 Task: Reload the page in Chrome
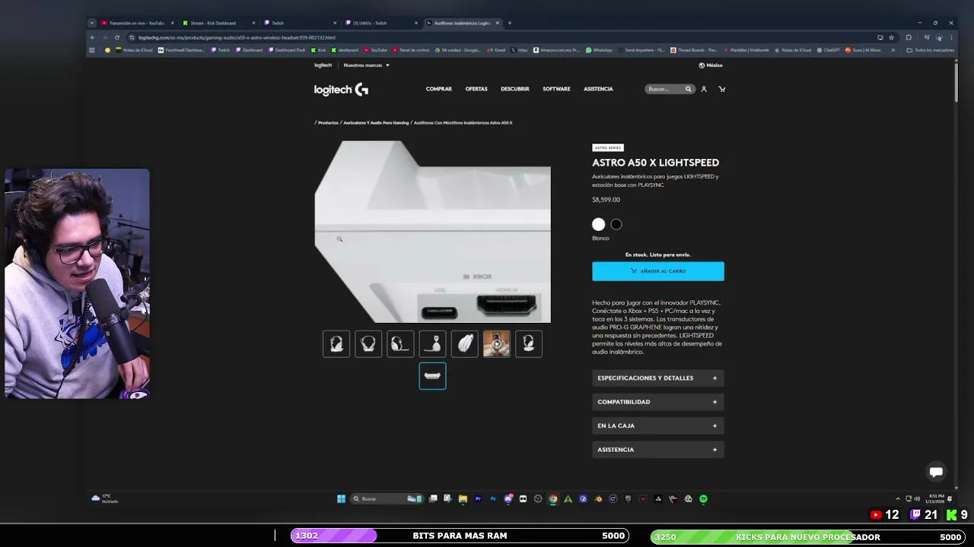coord(117,37)
